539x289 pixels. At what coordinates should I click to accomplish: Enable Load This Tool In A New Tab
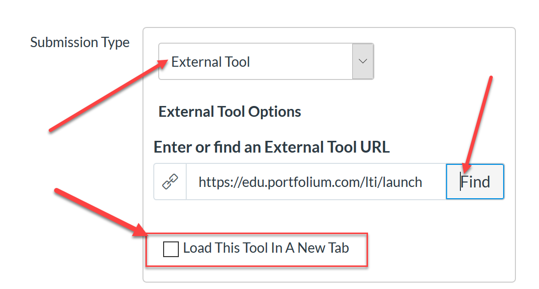coord(171,249)
